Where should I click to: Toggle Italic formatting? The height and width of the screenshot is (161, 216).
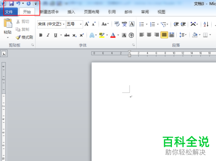pyautogui.click(x=48, y=35)
